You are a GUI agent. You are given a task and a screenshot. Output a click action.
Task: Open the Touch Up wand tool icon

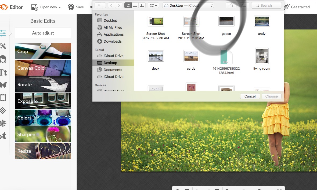3,46
